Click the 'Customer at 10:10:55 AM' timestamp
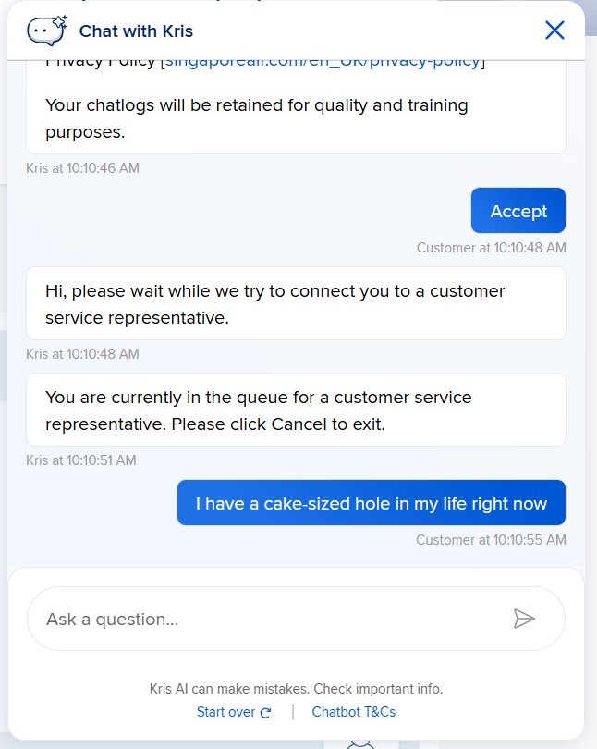Viewport: 597px width, 749px height. pyautogui.click(x=491, y=540)
